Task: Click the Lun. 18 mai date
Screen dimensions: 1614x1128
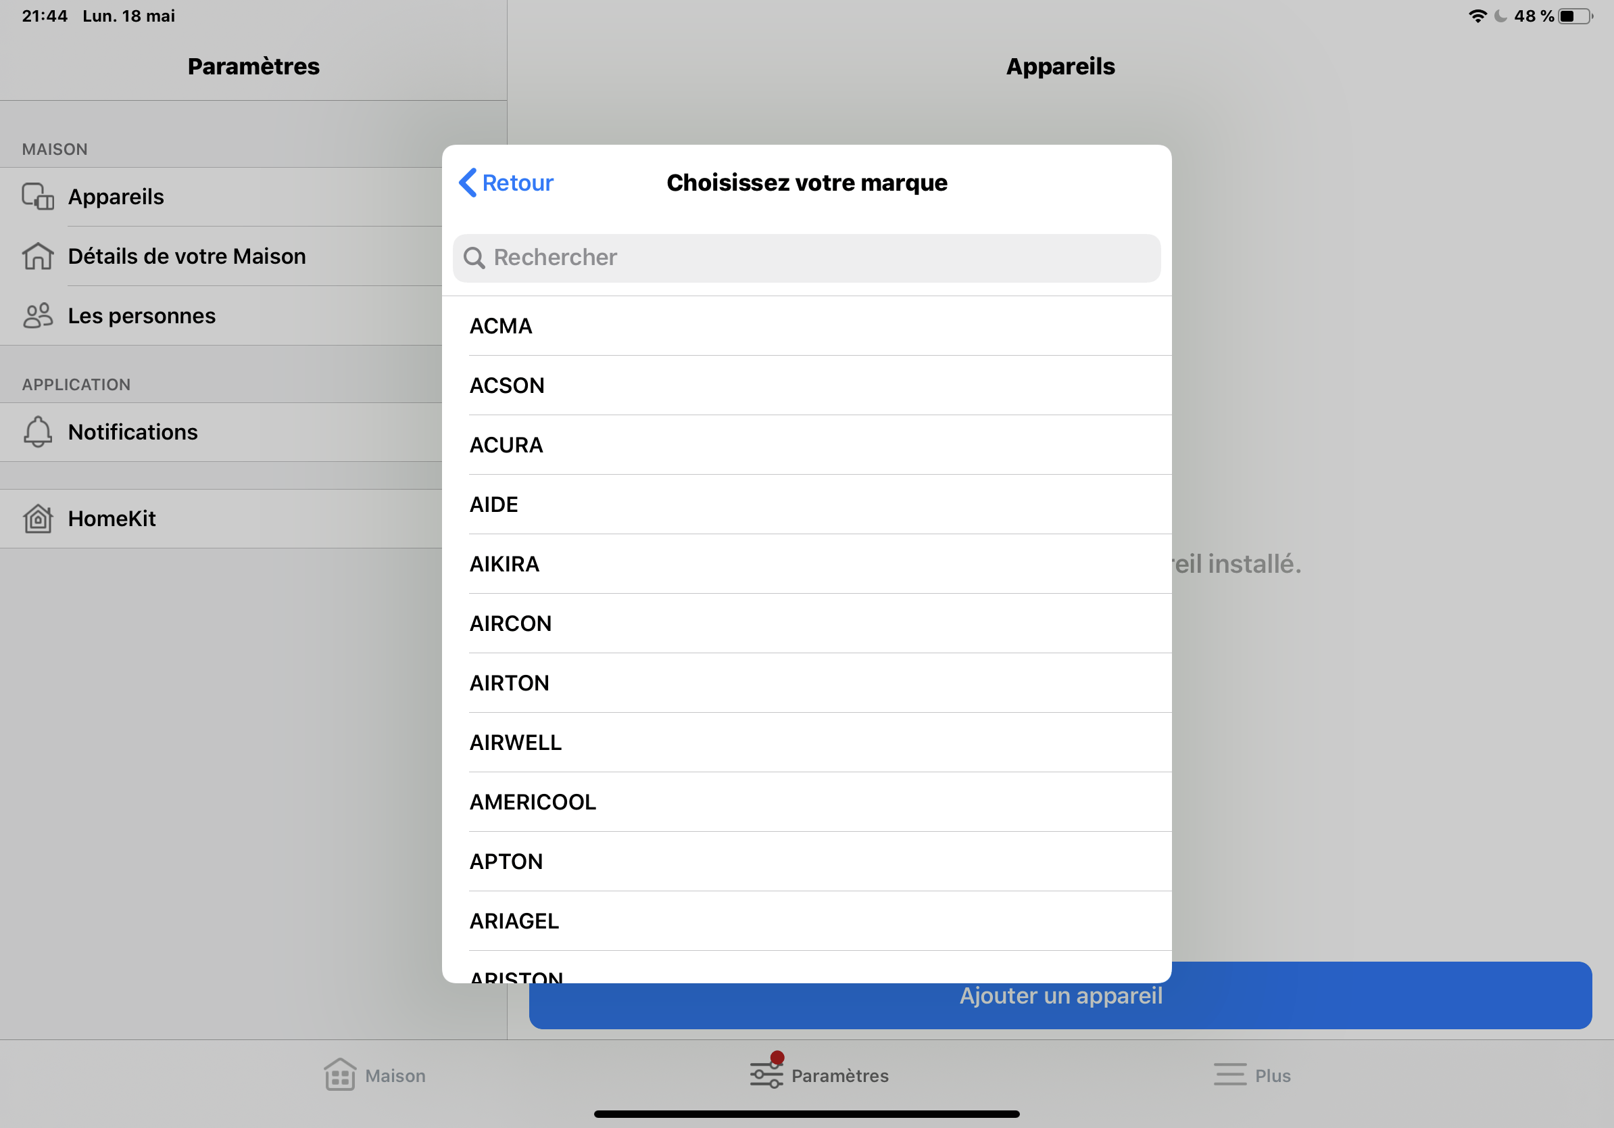Action: 128,16
